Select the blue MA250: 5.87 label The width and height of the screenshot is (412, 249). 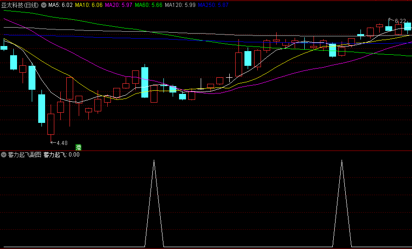[x=213, y=5]
